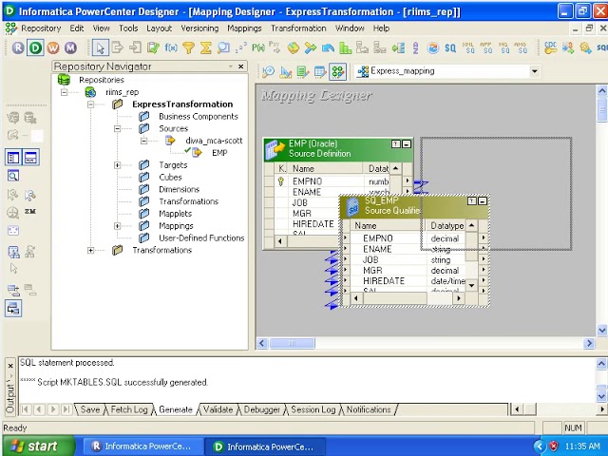Minimize the EMP source definition box
Screen dimensions: 608x456
407,143
